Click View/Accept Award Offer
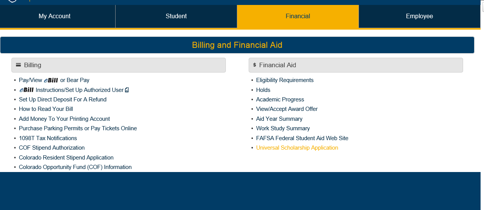Viewport: 484px width, 210px height. pos(287,109)
